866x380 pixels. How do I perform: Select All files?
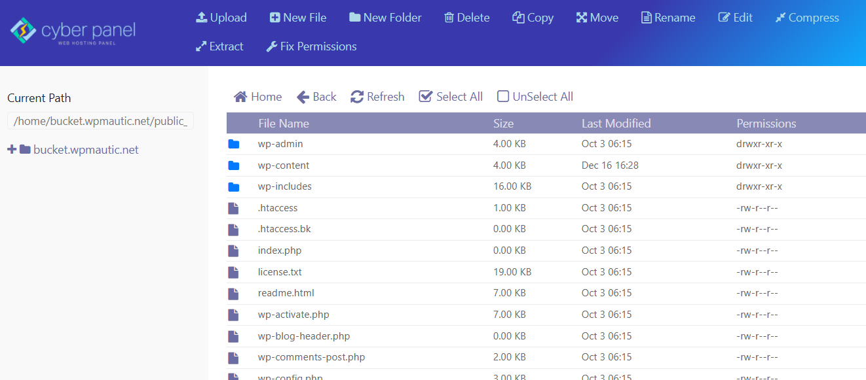pos(451,97)
